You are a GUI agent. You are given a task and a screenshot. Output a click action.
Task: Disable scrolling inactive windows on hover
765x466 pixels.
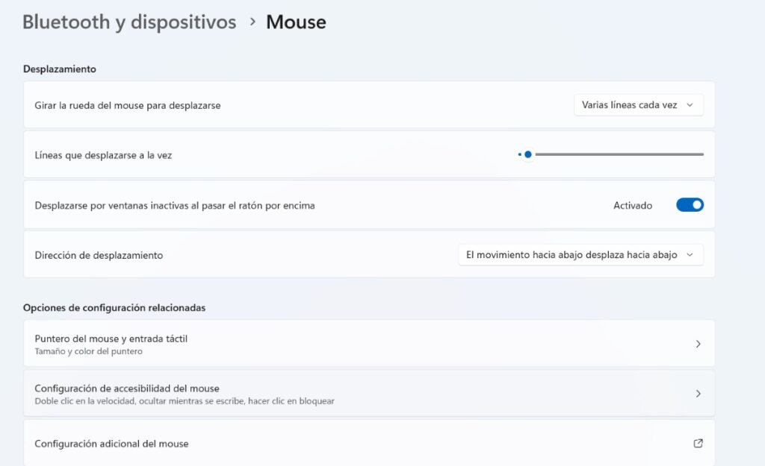[688, 204]
